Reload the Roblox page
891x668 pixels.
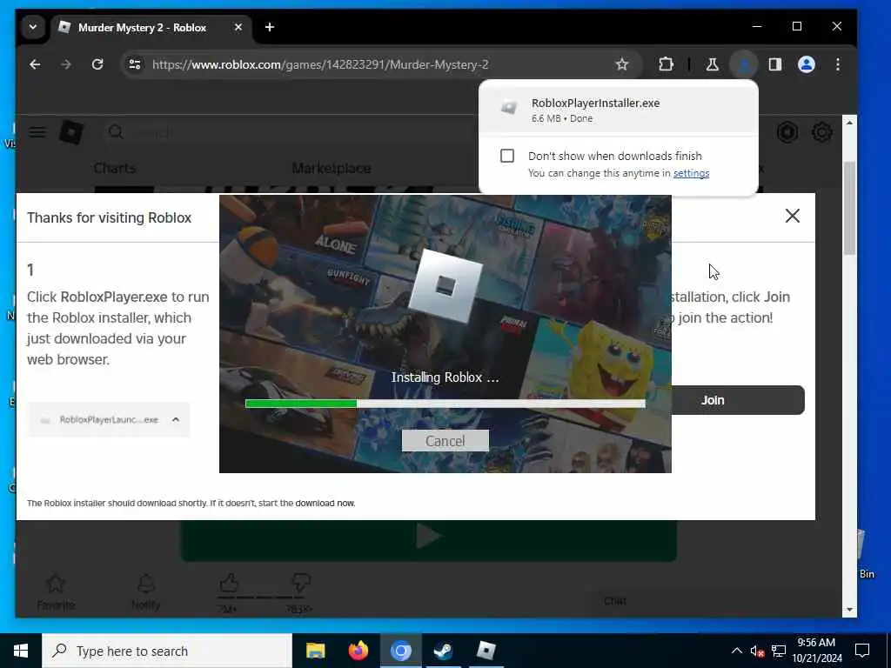97,64
